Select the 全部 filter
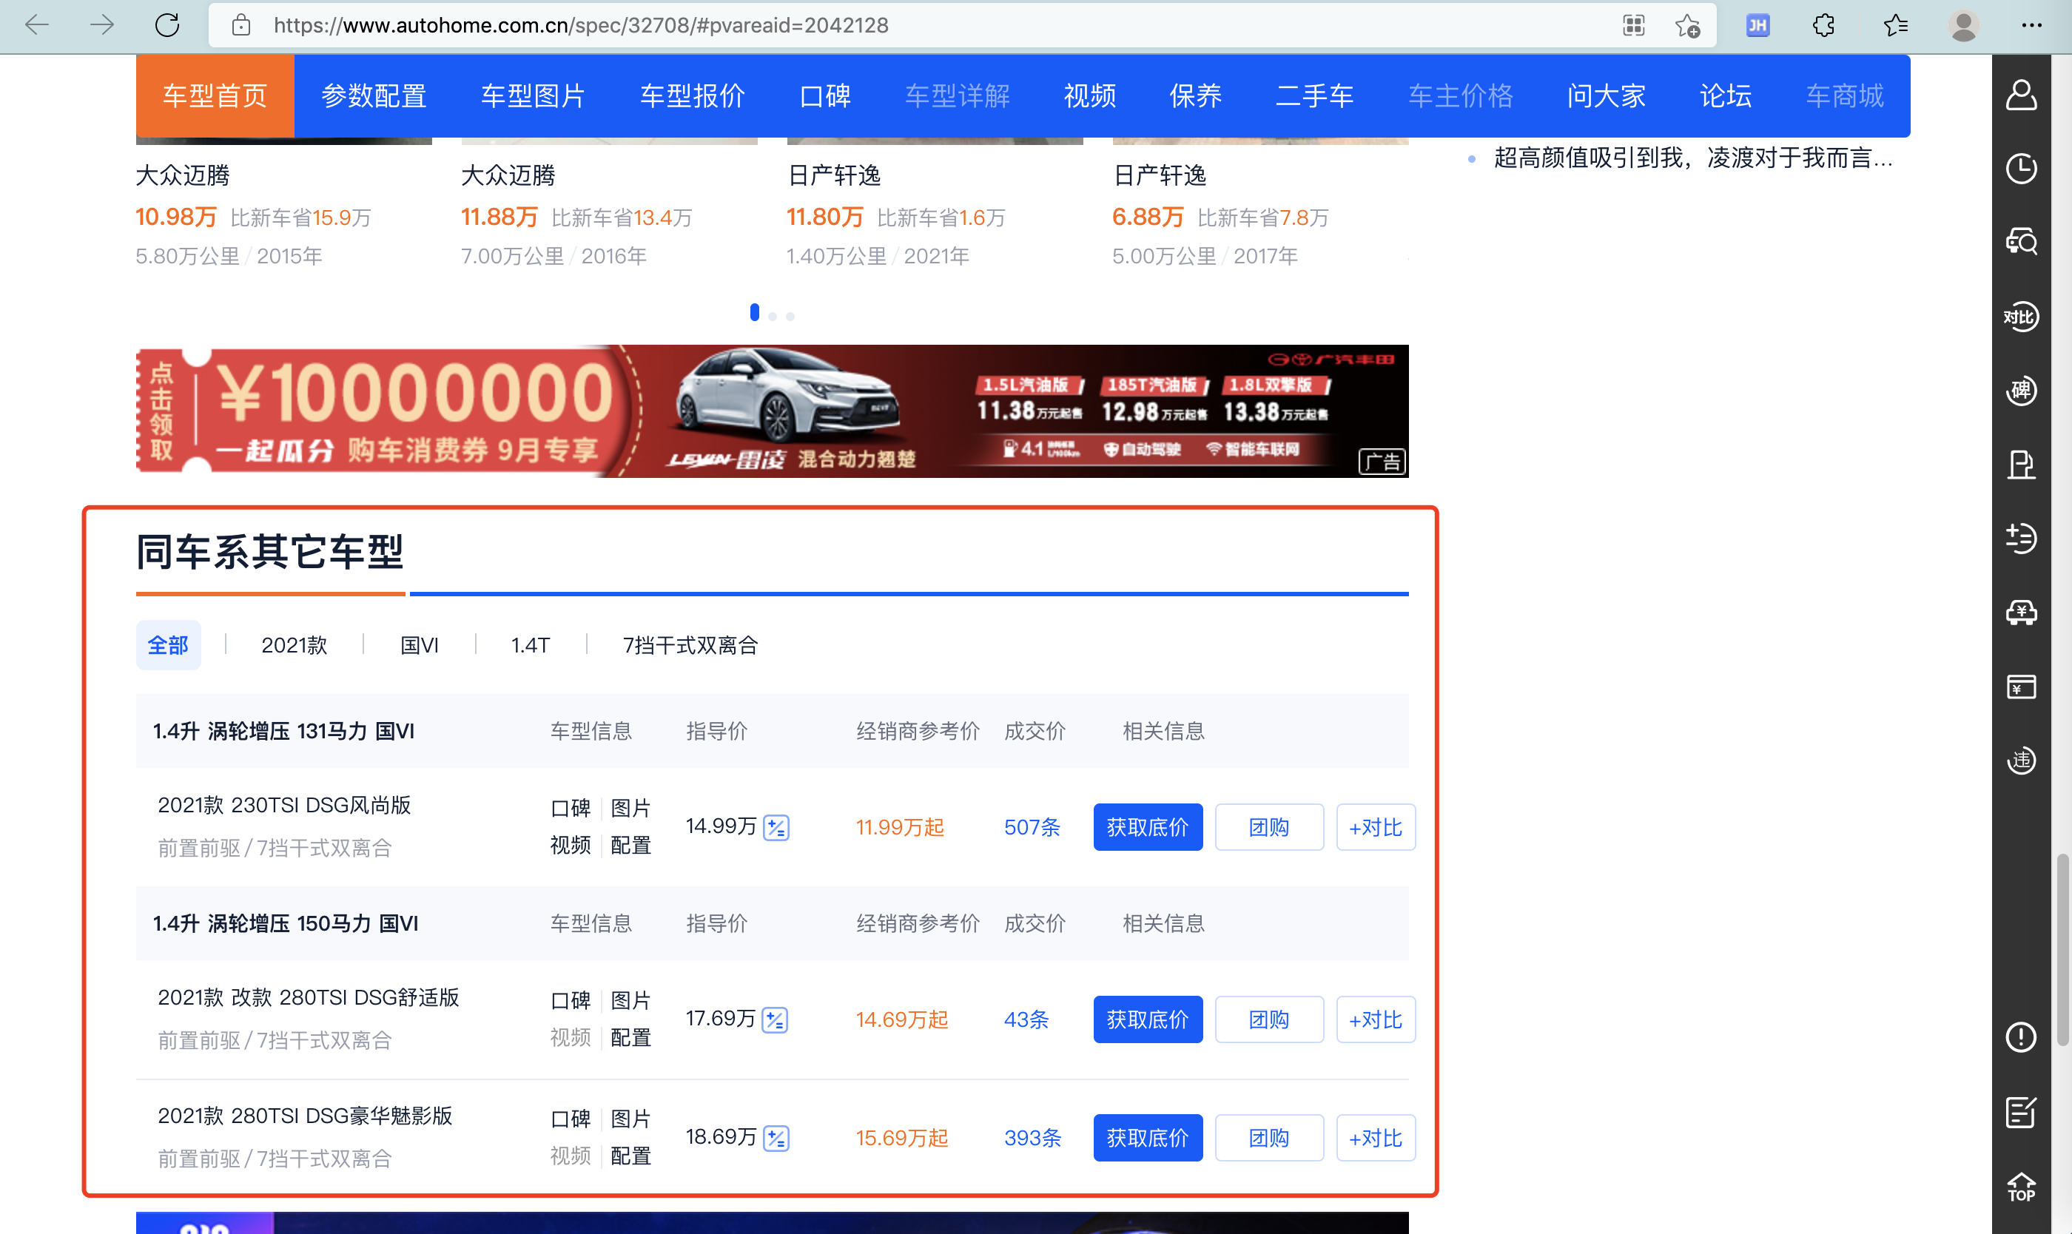This screenshot has width=2072, height=1234. coord(168,645)
